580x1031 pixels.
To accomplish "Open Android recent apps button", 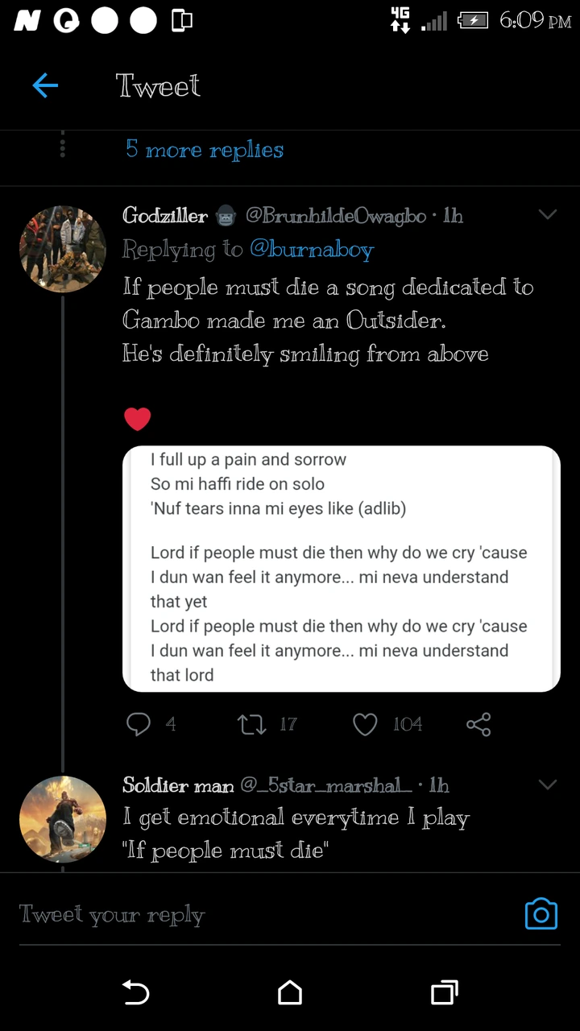I will (x=444, y=992).
